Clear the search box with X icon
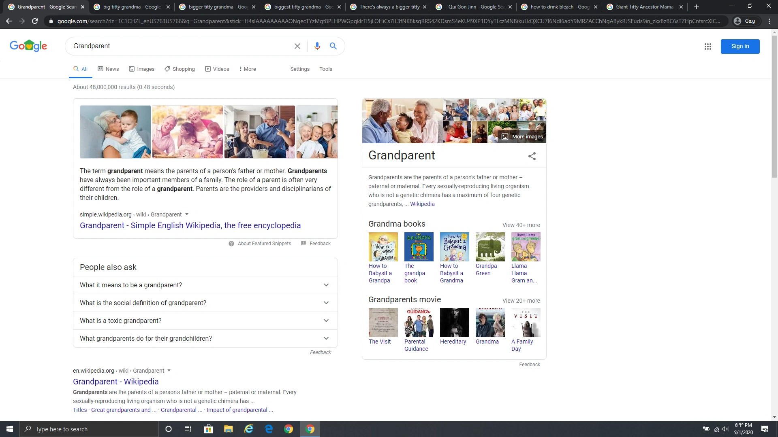Screen dimensions: 778x437 [x=297, y=46]
